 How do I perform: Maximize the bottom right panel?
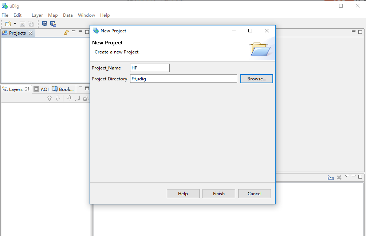360,177
